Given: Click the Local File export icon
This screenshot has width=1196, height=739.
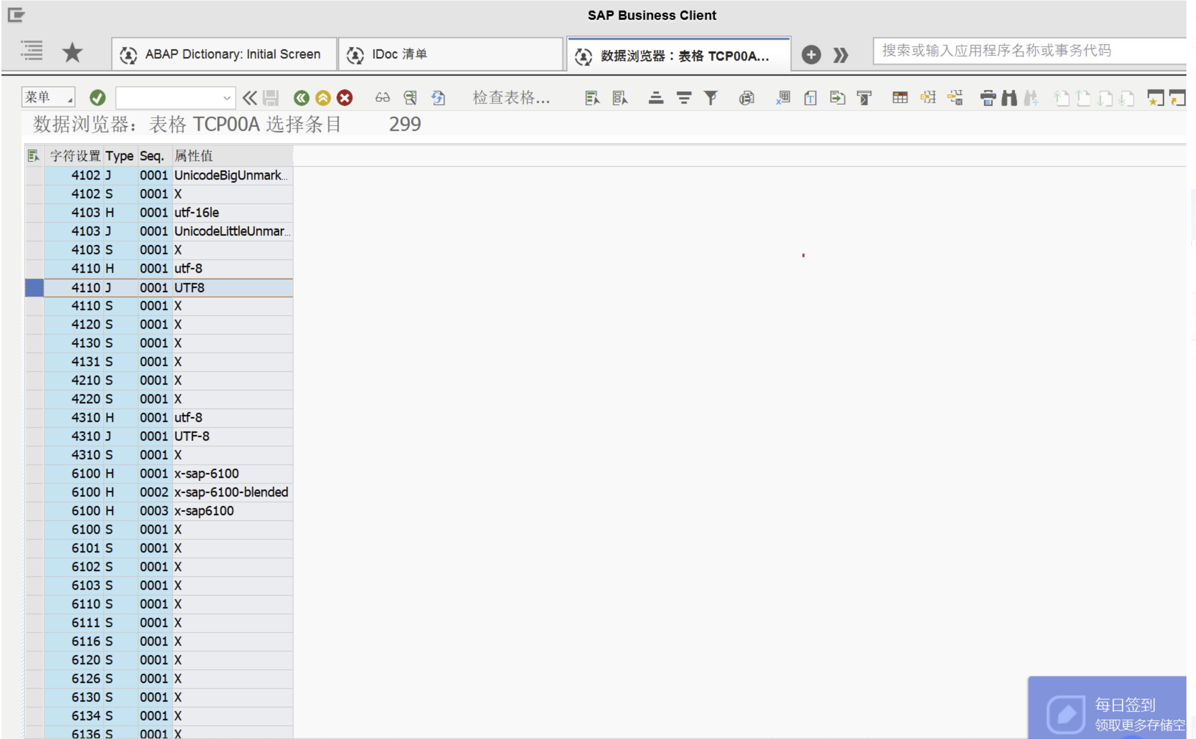Looking at the screenshot, I should pos(838,98).
